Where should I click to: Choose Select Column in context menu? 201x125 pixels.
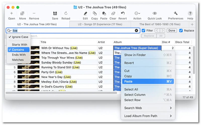pos(148,95)
